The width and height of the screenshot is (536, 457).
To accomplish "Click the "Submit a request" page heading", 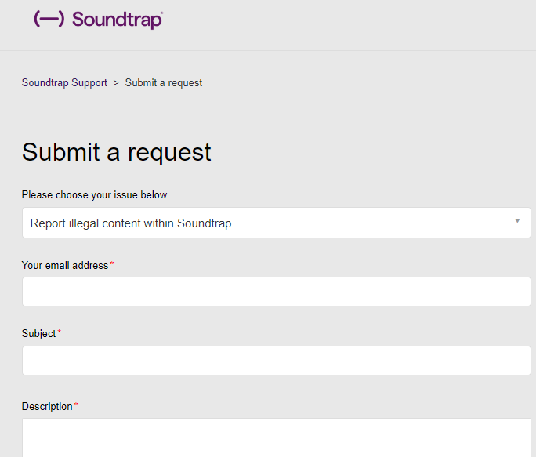I will click(117, 153).
